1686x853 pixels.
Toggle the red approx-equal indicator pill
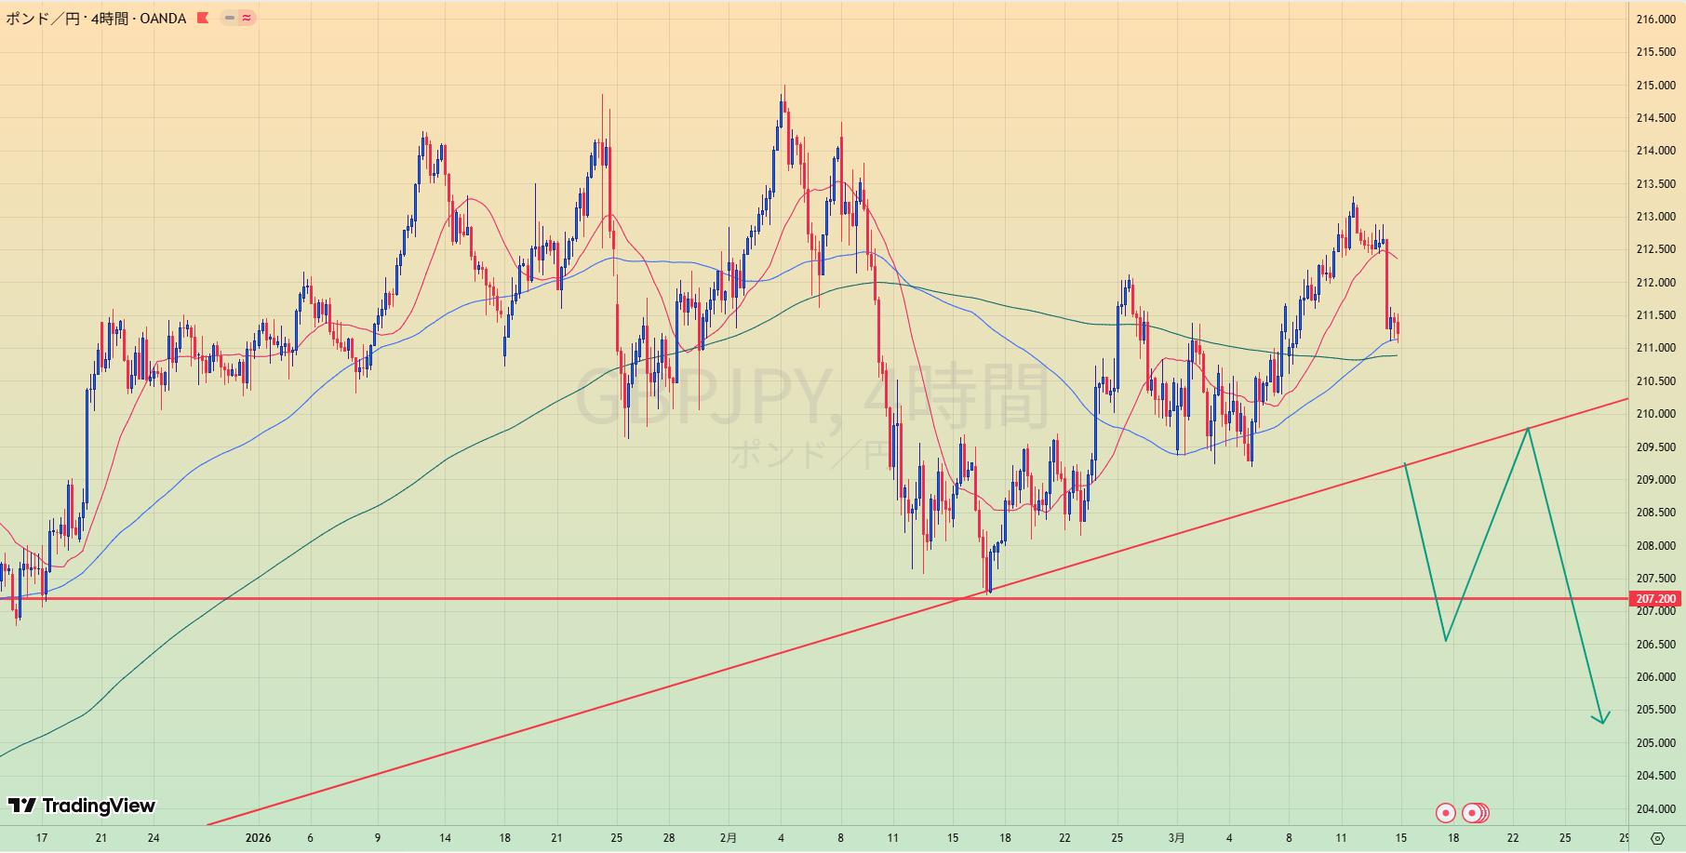(247, 18)
